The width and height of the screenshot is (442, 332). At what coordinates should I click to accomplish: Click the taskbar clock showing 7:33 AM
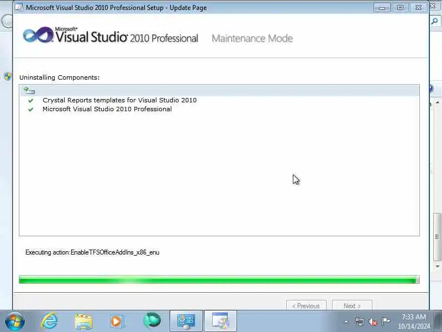click(414, 321)
